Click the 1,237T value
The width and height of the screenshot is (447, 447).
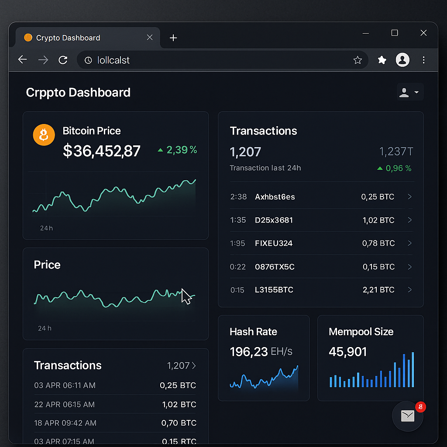click(x=396, y=151)
